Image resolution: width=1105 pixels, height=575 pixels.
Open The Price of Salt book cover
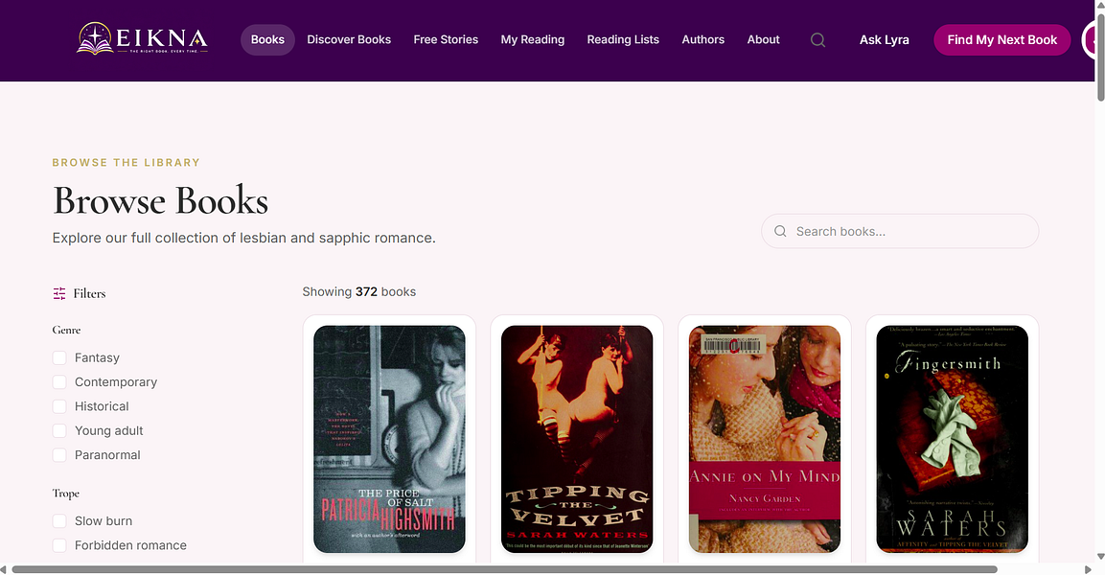coord(389,439)
